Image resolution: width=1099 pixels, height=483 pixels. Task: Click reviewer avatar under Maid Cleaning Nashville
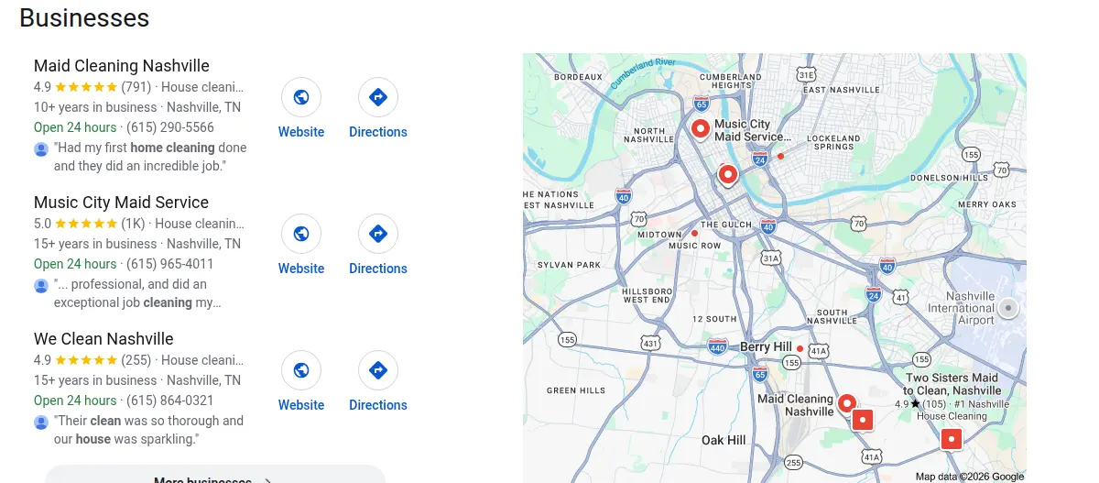[x=41, y=149]
